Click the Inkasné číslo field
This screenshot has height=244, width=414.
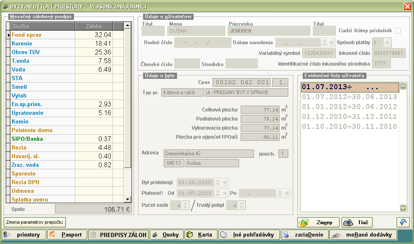[x=389, y=53]
